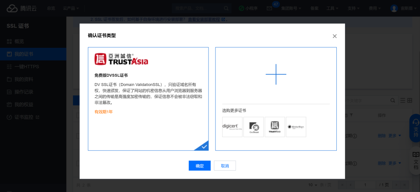Open 我的权益 in the sidebar
The height and width of the screenshot is (192, 420).
pos(33,105)
